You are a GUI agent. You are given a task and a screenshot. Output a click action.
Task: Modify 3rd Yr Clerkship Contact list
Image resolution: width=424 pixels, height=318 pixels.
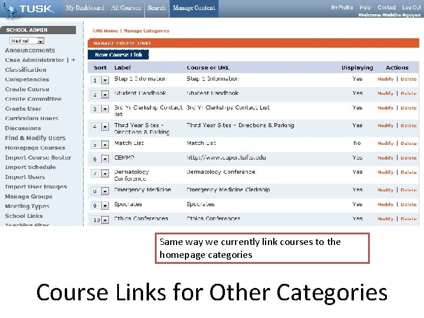tap(385, 108)
